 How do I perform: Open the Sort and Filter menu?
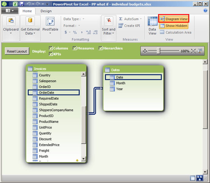click(x=109, y=33)
